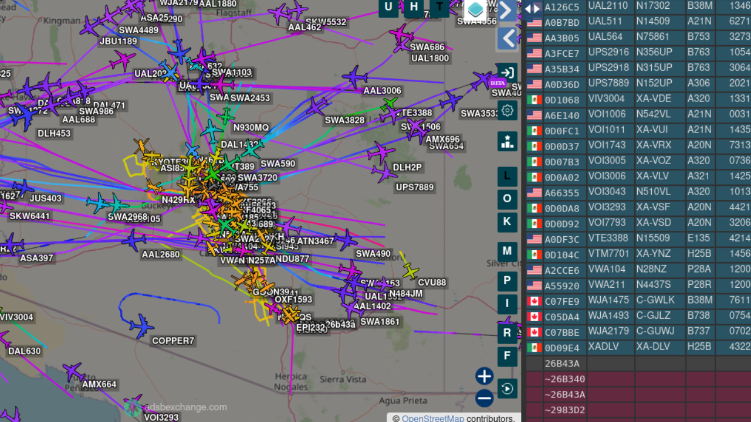Screen dimensions: 751x422
Task: Select the CVU88 aircraft icon
Action: point(411,271)
